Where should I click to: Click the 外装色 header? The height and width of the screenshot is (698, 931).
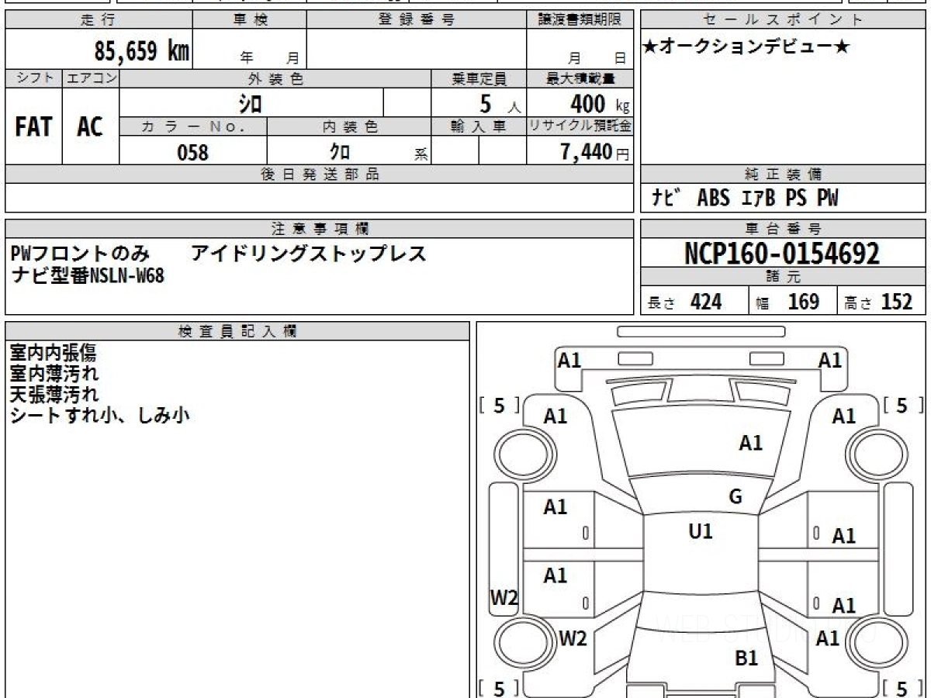[x=275, y=78]
